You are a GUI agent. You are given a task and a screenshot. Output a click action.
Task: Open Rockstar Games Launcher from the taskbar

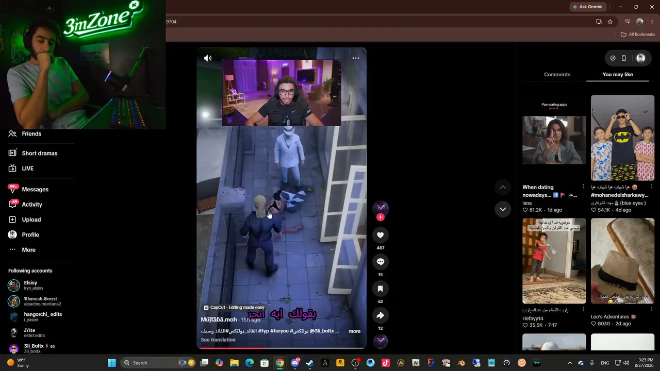tap(340, 363)
